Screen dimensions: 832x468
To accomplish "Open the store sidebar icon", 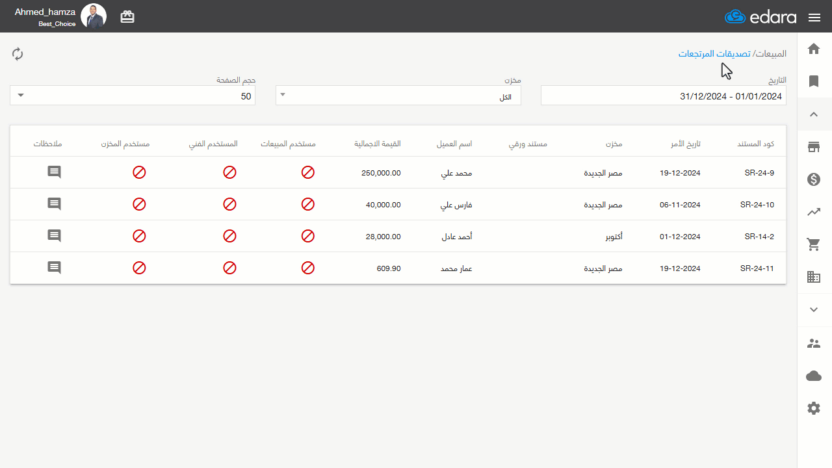I will 814,147.
